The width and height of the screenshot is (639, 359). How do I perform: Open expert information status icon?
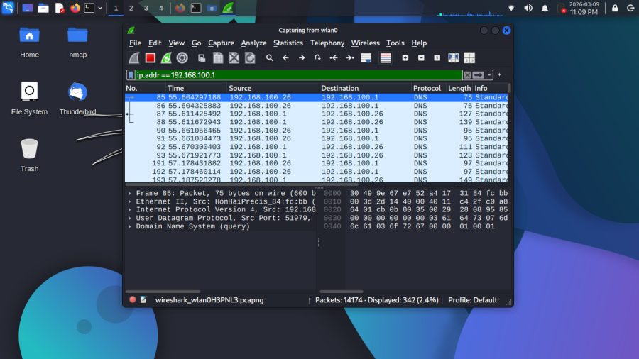click(x=132, y=300)
